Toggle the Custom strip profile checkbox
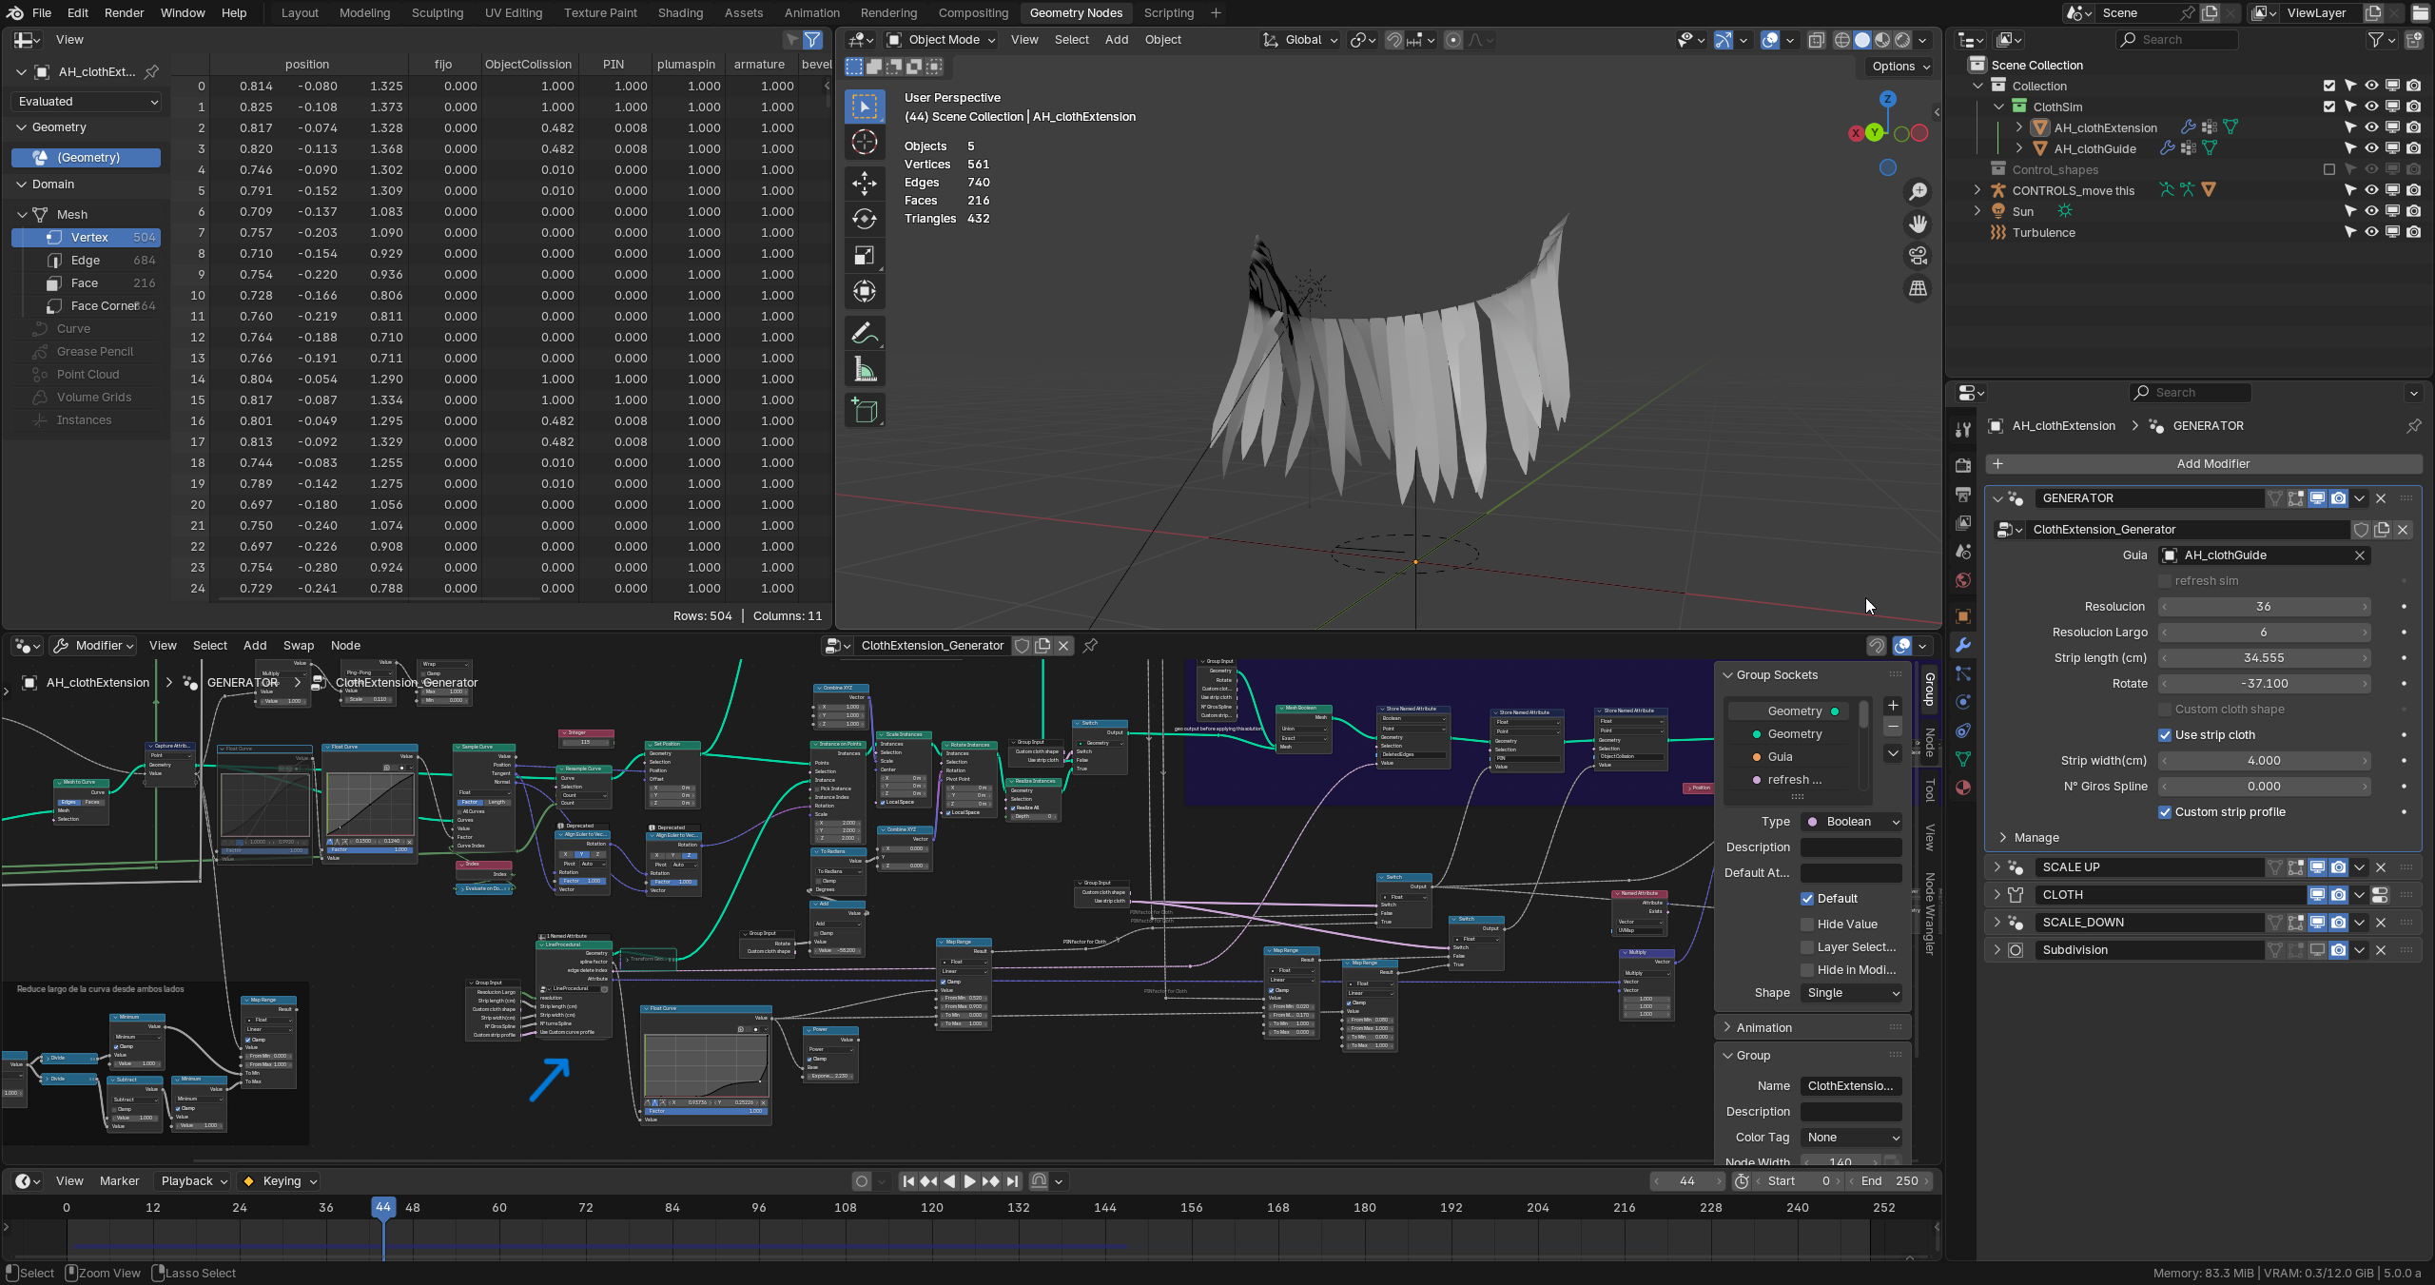2435x1285 pixels. 2165,812
